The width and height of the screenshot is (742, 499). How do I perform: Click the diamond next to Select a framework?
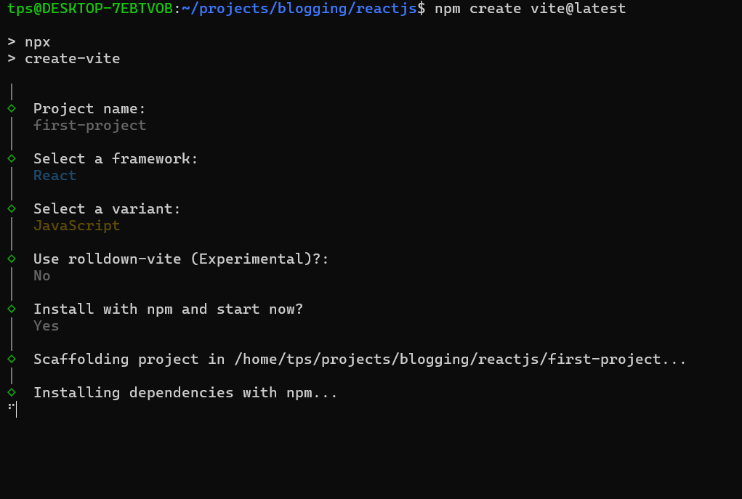pyautogui.click(x=12, y=158)
